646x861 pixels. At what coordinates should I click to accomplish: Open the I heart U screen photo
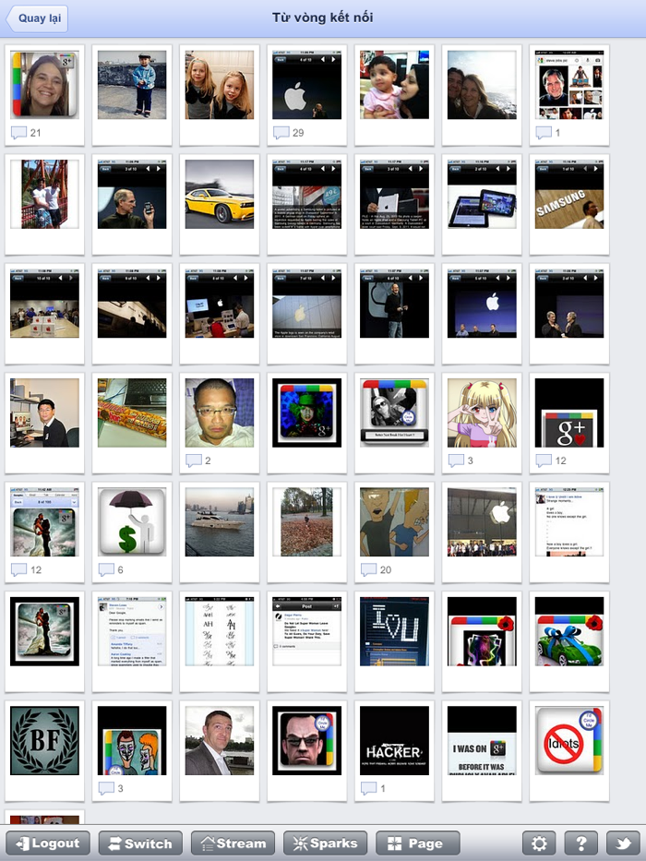[394, 631]
